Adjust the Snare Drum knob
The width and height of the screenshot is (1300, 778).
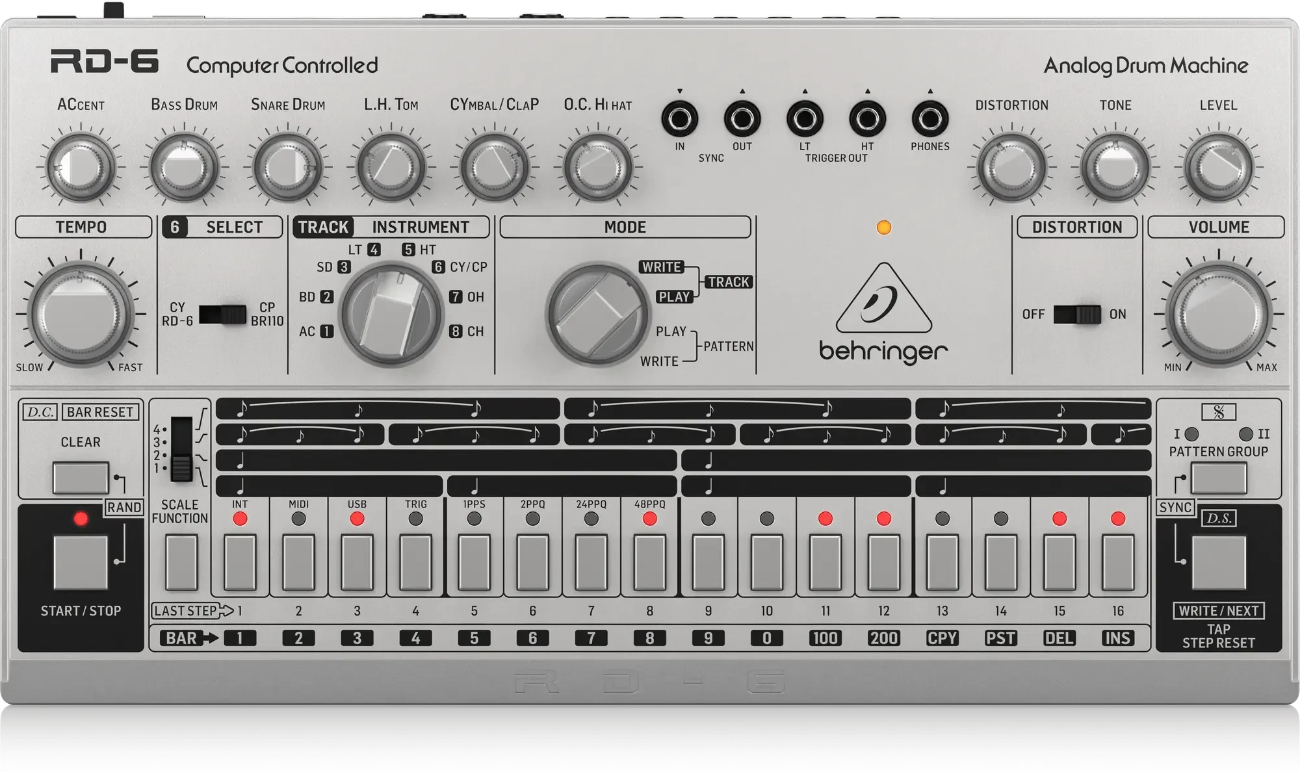coord(286,167)
